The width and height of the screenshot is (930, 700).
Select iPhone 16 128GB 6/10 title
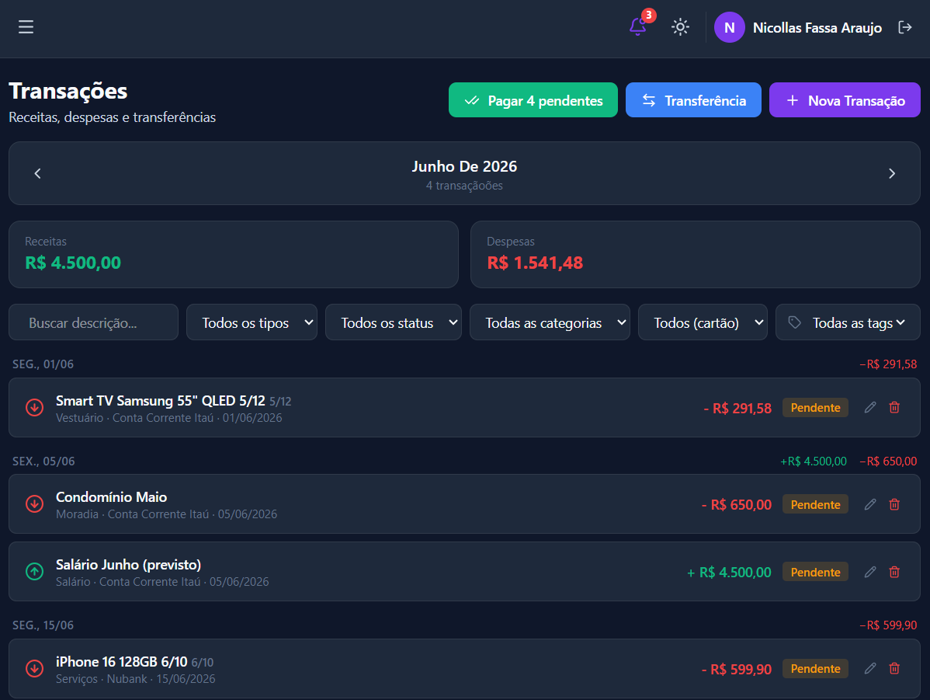(122, 661)
